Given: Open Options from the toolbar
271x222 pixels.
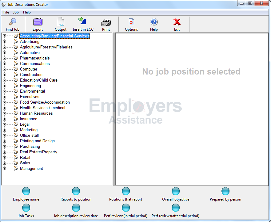Looking at the screenshot, I should coord(131,22).
